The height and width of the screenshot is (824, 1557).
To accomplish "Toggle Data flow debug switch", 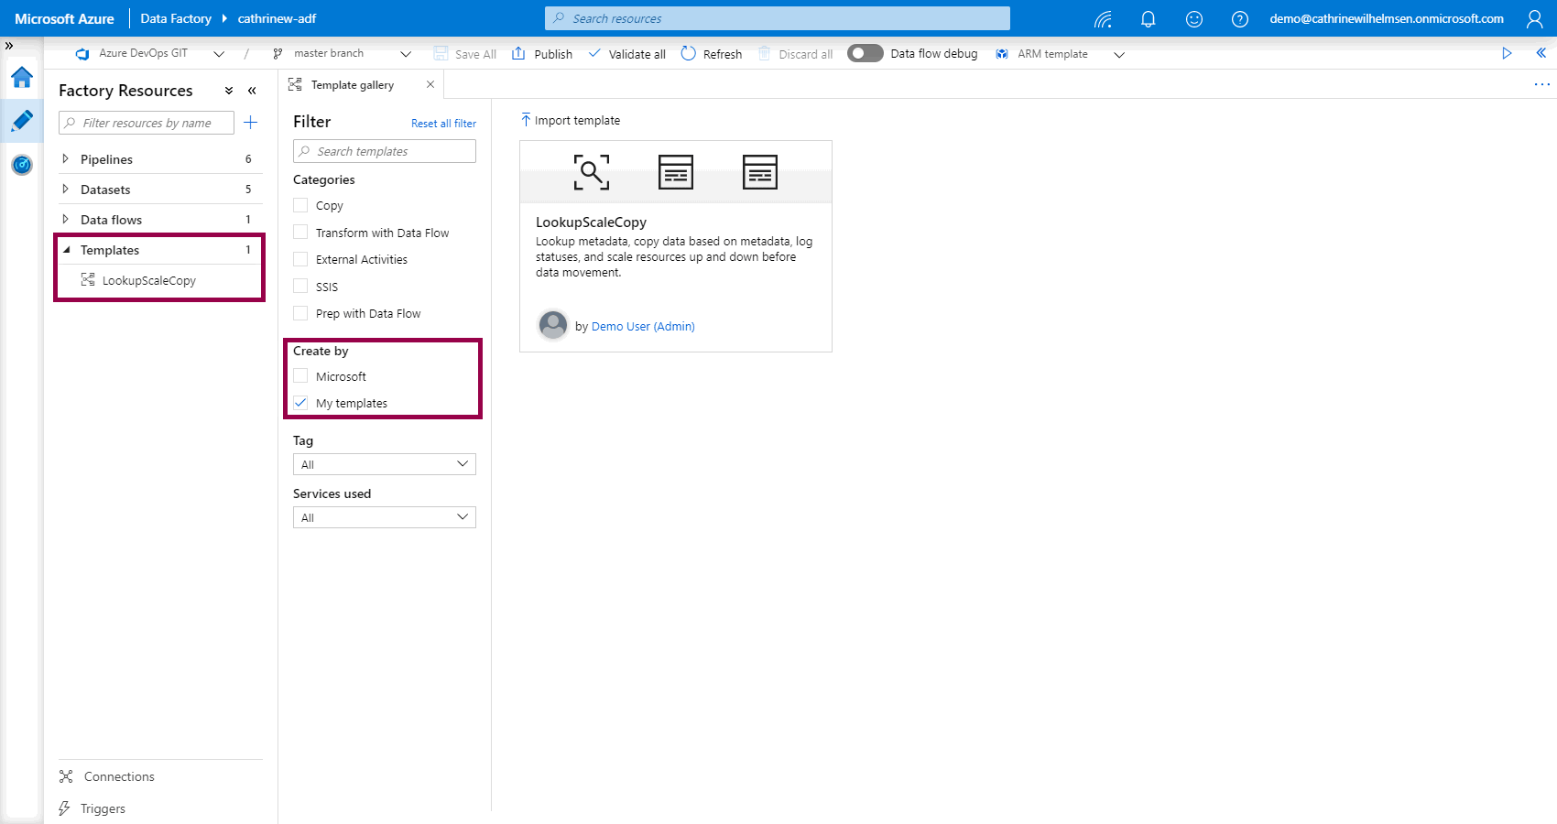I will pyautogui.click(x=865, y=54).
